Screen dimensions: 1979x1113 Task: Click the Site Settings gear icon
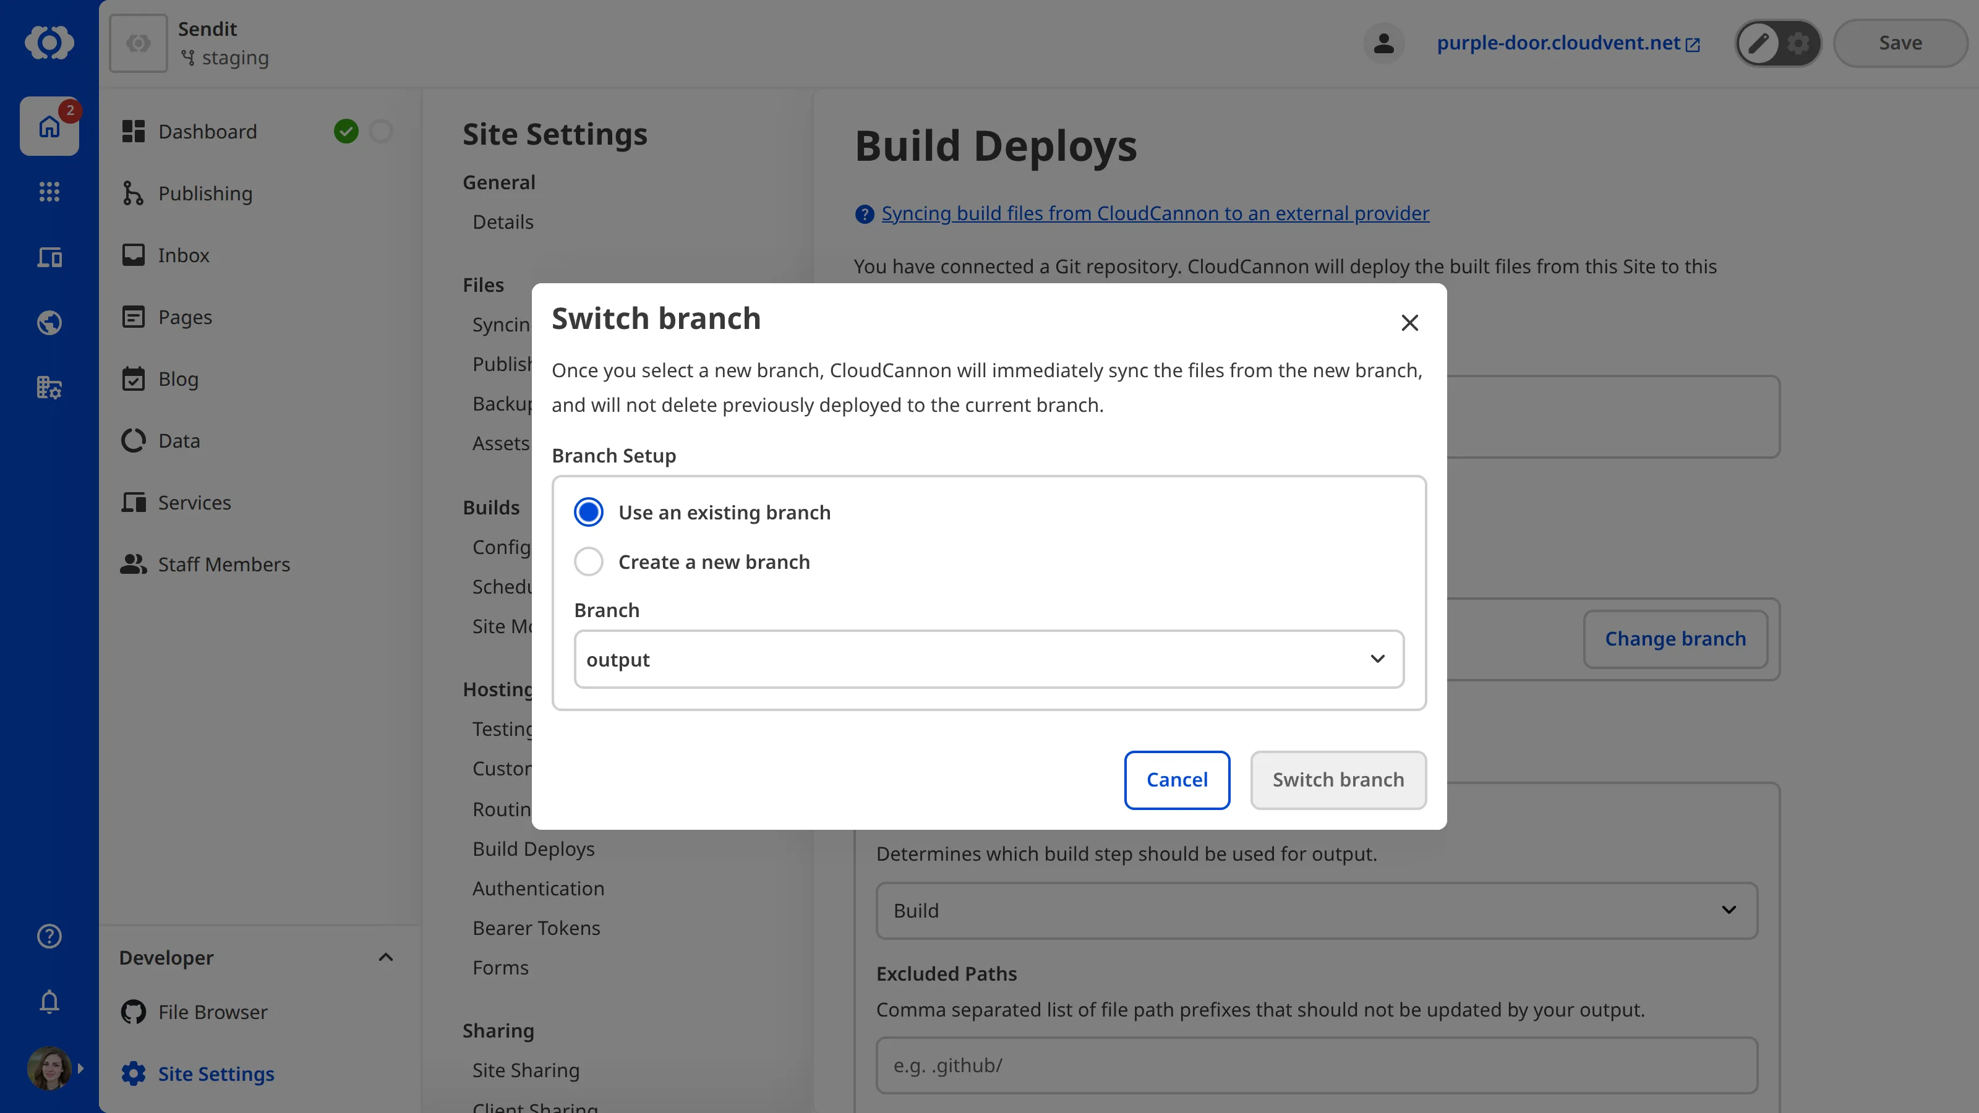click(x=133, y=1074)
